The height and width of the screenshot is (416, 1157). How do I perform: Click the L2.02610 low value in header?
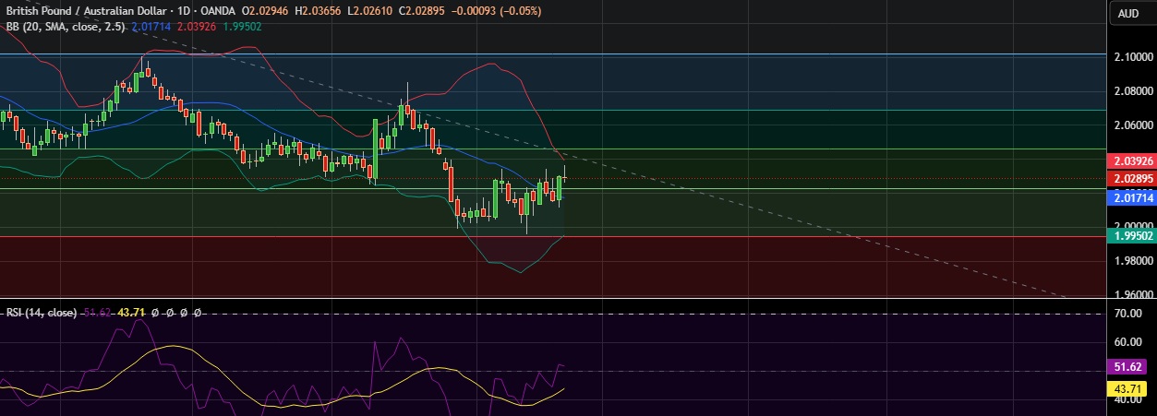pos(369,11)
